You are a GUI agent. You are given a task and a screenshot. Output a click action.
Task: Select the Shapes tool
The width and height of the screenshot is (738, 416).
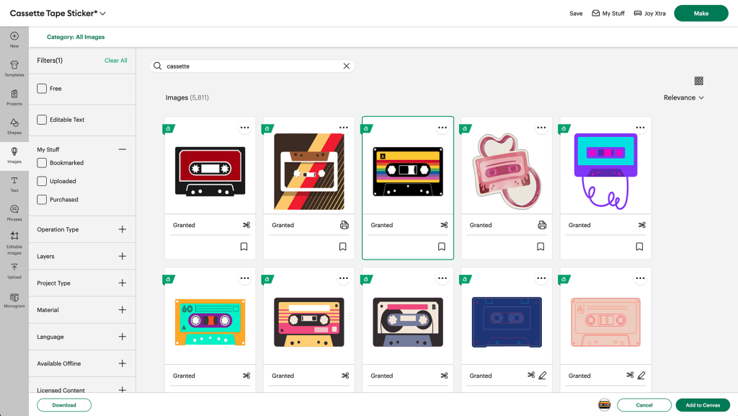click(14, 125)
